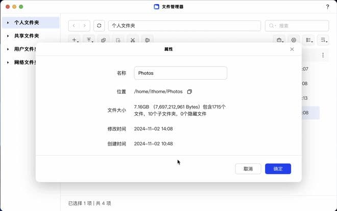
Task: Open the three-dot column options menu
Action: pyautogui.click(x=323, y=55)
